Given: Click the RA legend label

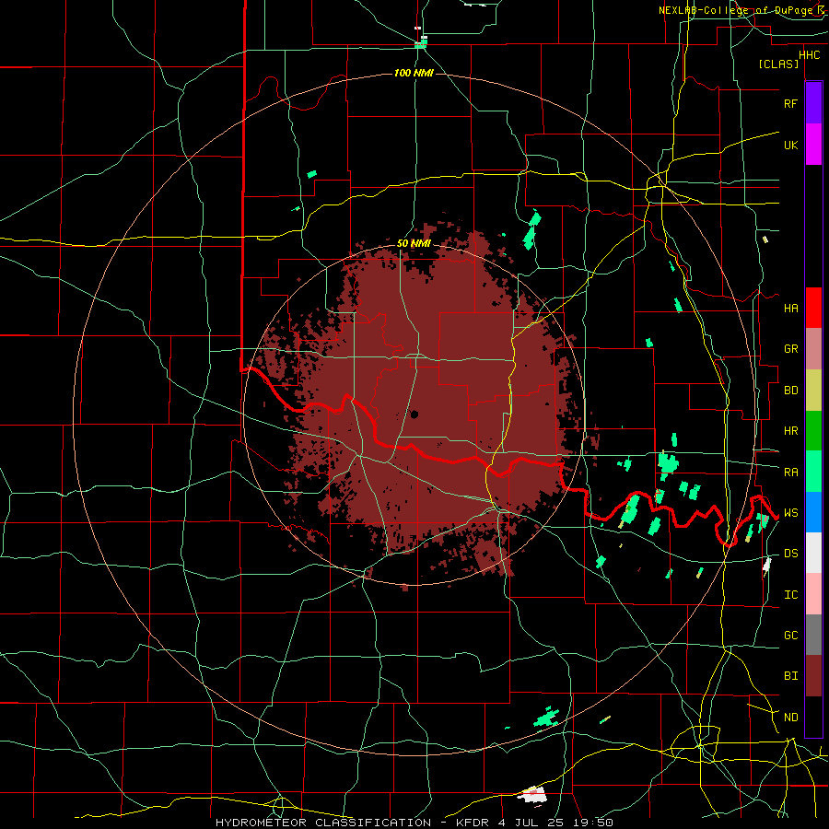Looking at the screenshot, I should tap(790, 473).
